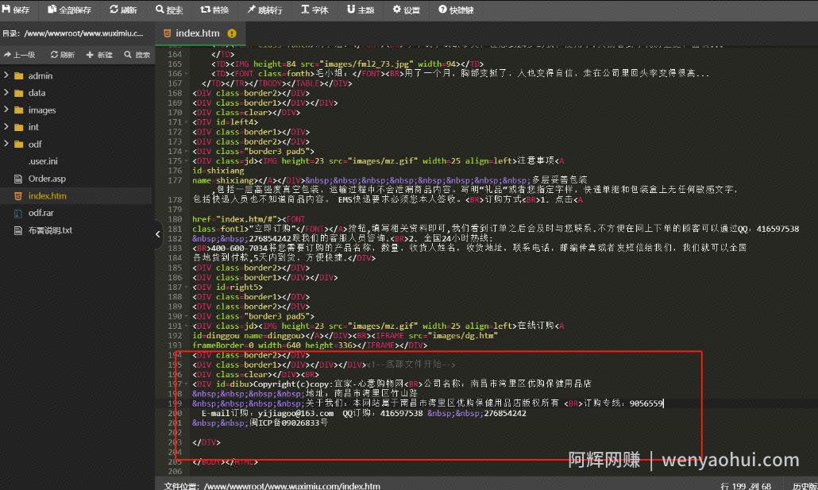818x490 pixels.
Task: Click line number 193 in the gutter
Action: point(175,345)
